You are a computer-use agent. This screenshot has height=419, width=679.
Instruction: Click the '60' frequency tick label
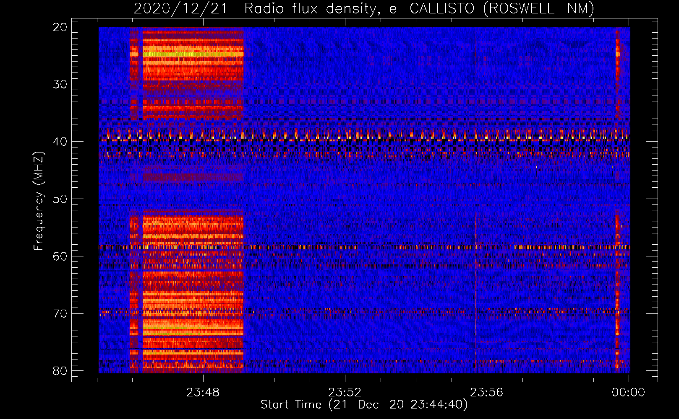(x=60, y=256)
